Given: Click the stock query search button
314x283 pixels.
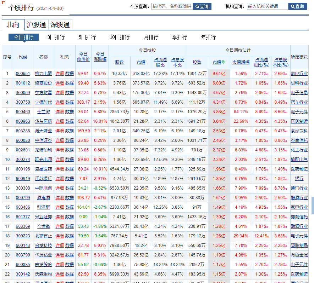Looking at the screenshot, I should [x=202, y=6].
